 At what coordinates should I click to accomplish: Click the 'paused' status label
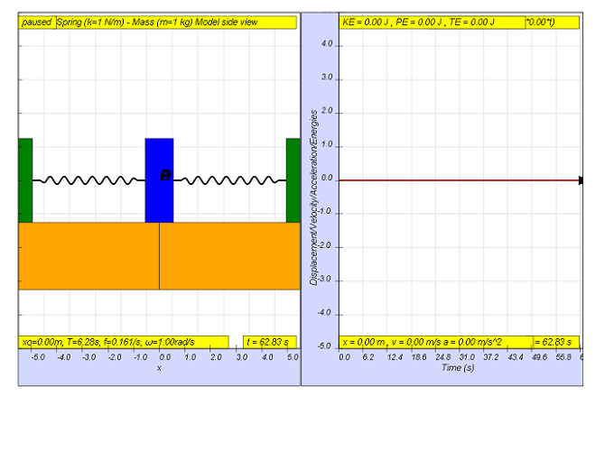coord(37,23)
